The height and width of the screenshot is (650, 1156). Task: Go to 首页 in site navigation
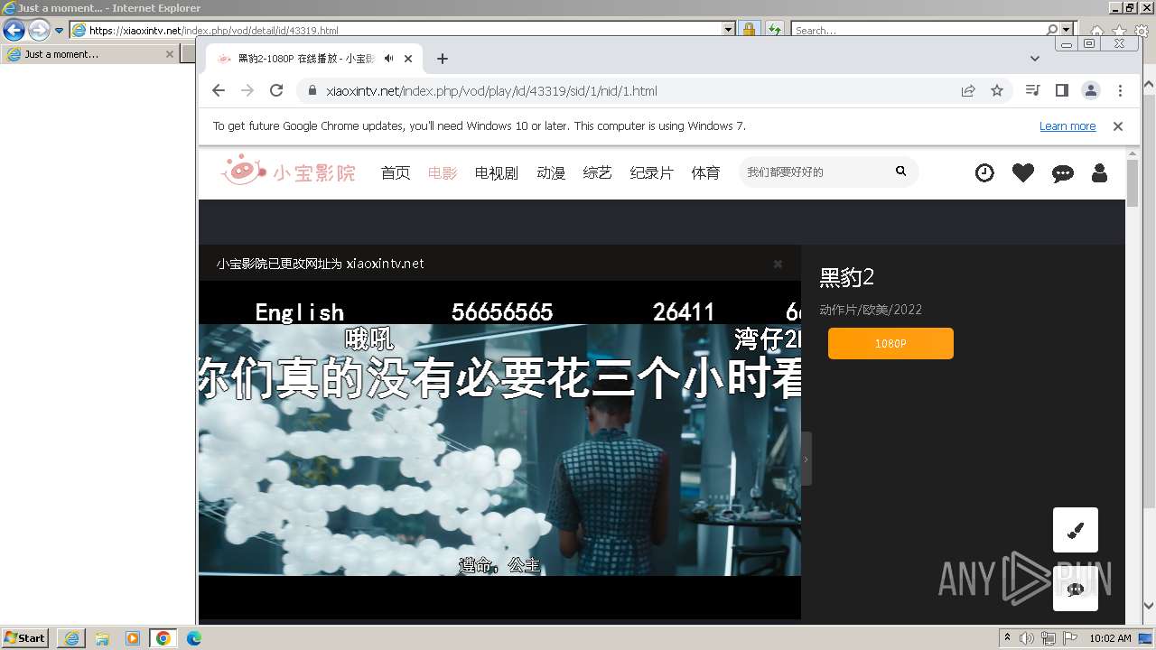coord(396,172)
